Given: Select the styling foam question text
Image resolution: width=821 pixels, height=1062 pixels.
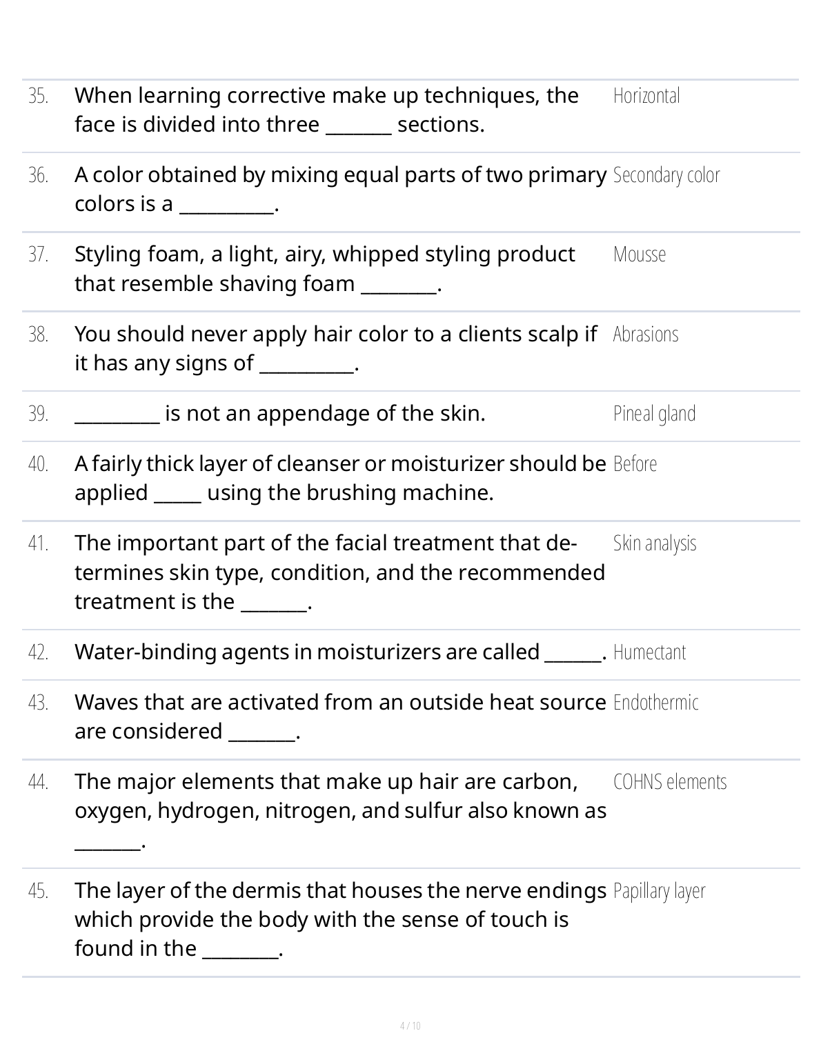Looking at the screenshot, I should [324, 269].
